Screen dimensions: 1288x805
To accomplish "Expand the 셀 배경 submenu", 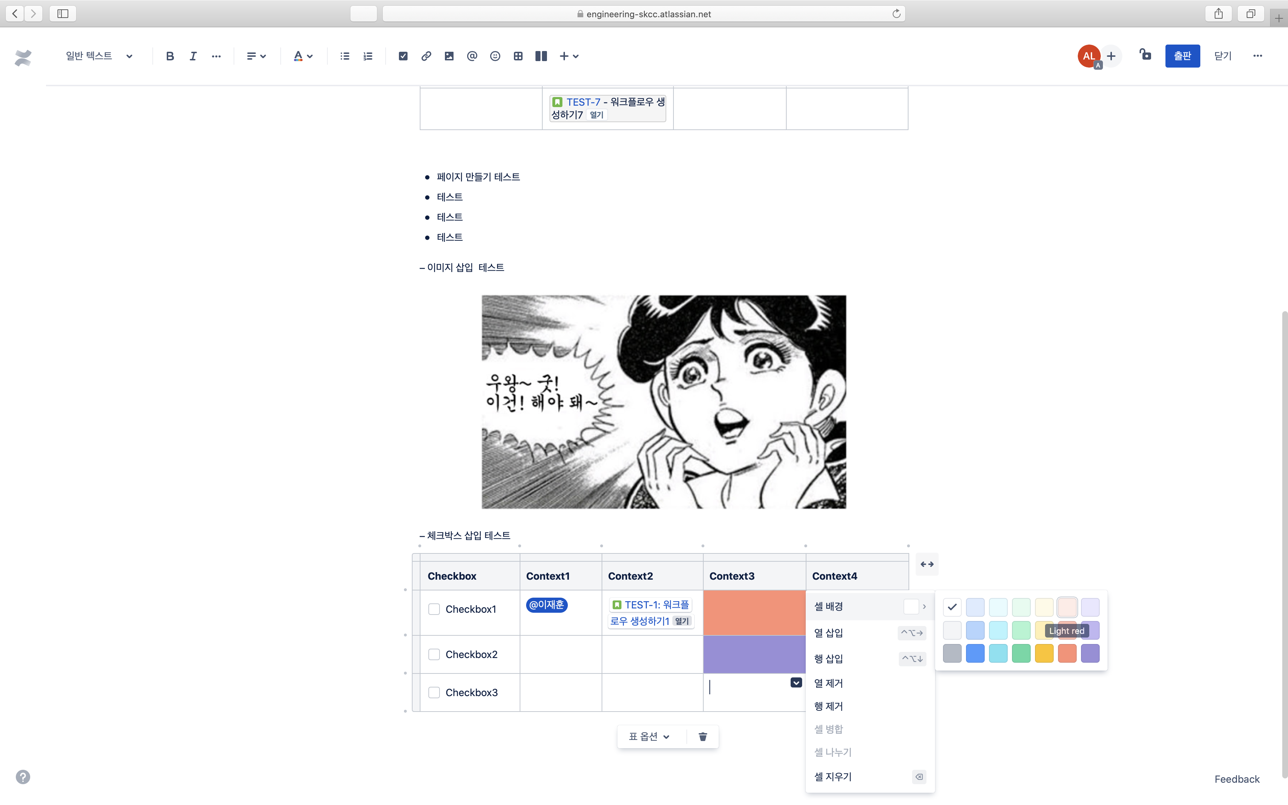I will click(870, 606).
